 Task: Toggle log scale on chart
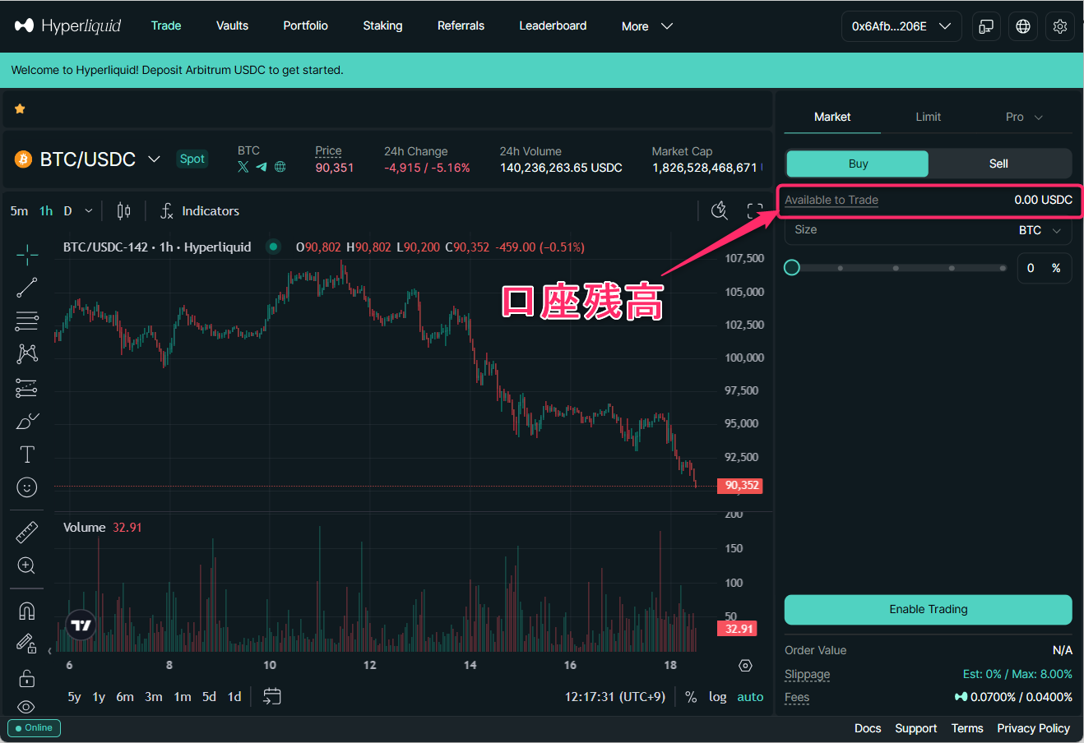coord(717,697)
